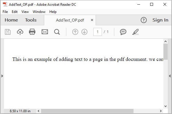This screenshot has height=114, width=172.
Task: Click the Adobe PDF title bar icon
Action: pyautogui.click(x=5, y=4)
